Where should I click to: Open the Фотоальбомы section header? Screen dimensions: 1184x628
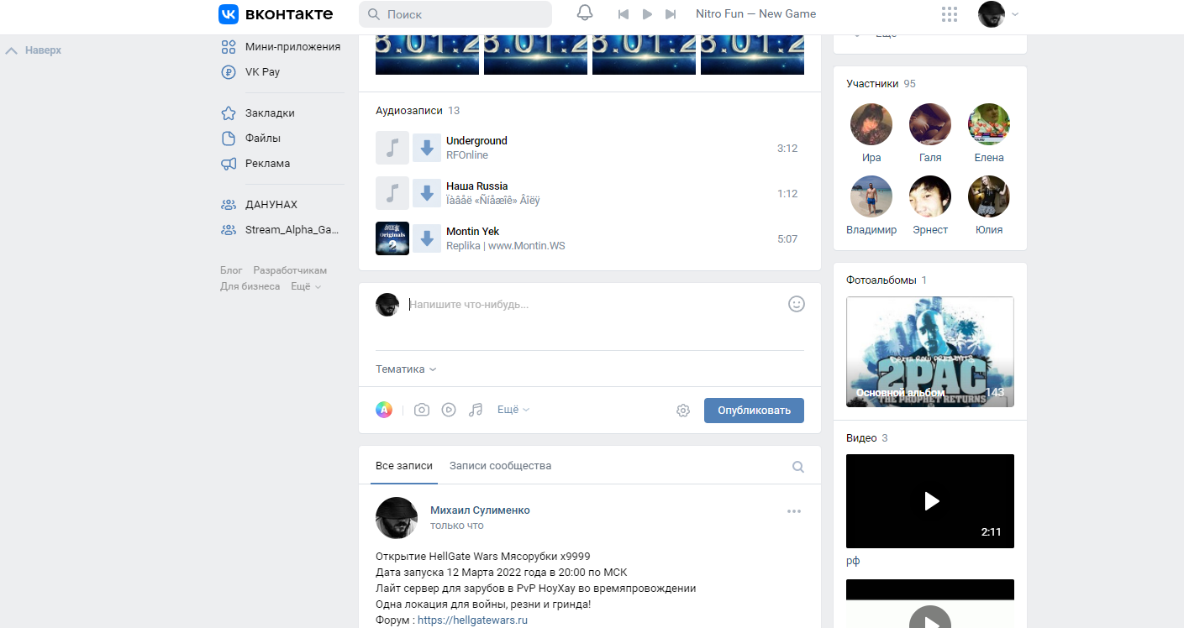[887, 280]
